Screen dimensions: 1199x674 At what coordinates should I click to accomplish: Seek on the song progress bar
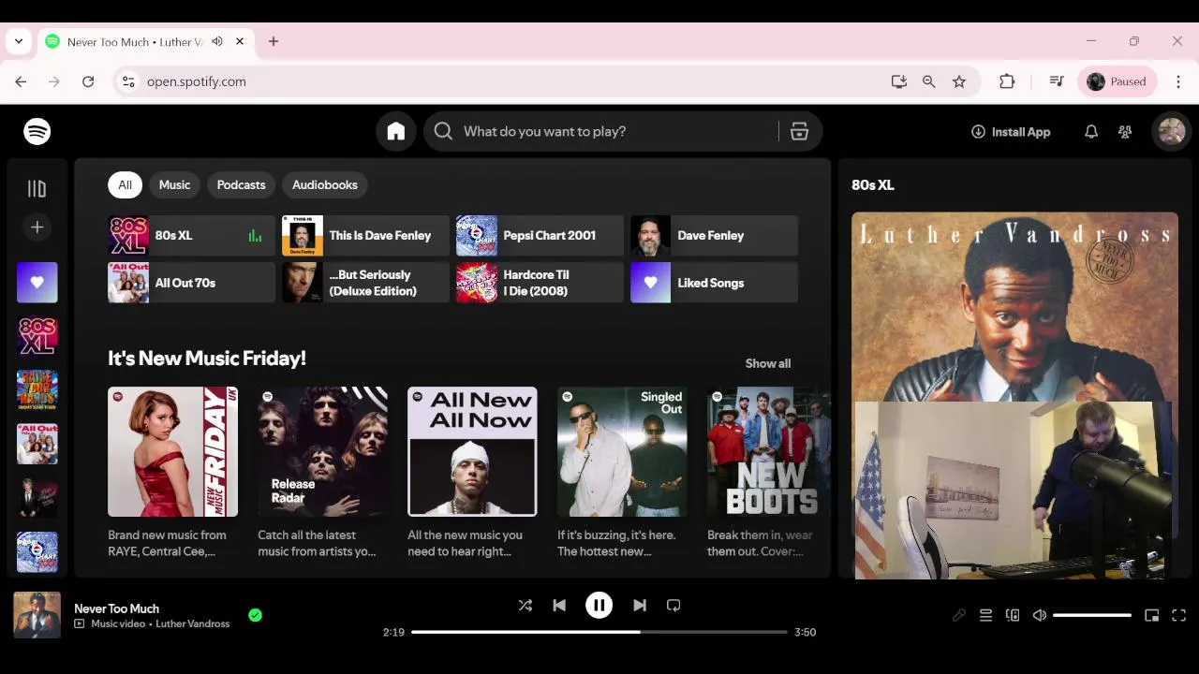pyautogui.click(x=599, y=632)
